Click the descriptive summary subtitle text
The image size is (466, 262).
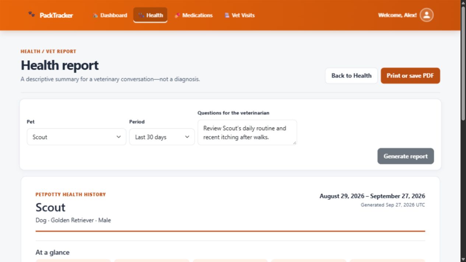pyautogui.click(x=110, y=79)
